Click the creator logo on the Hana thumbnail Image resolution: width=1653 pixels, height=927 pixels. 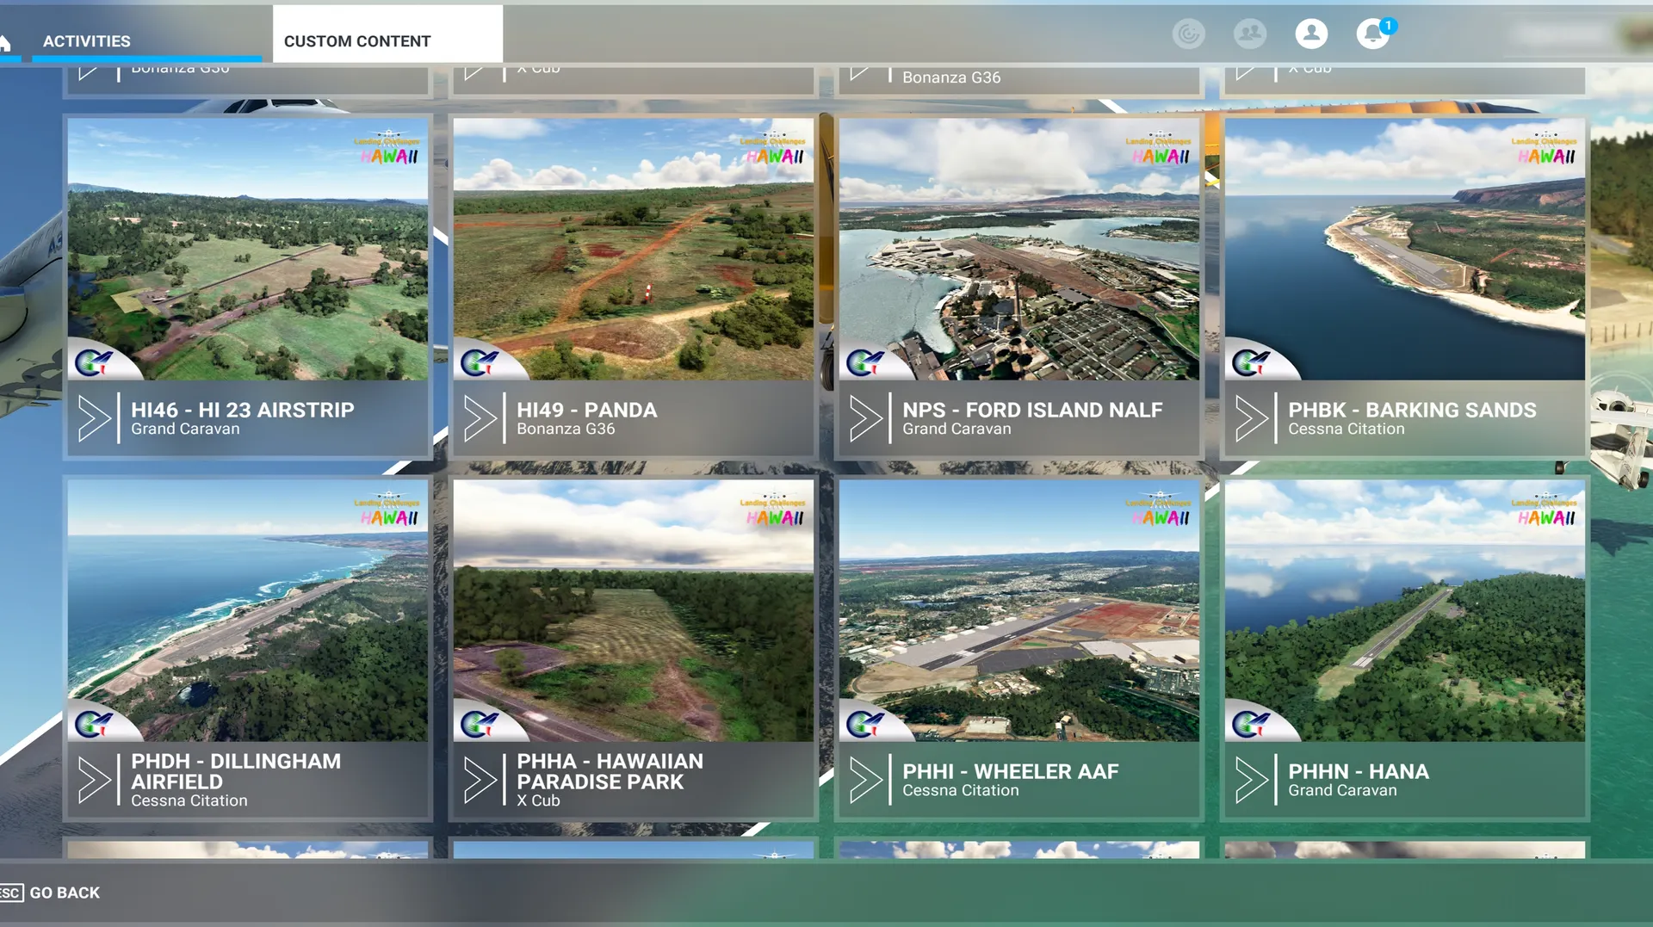pos(1250,724)
